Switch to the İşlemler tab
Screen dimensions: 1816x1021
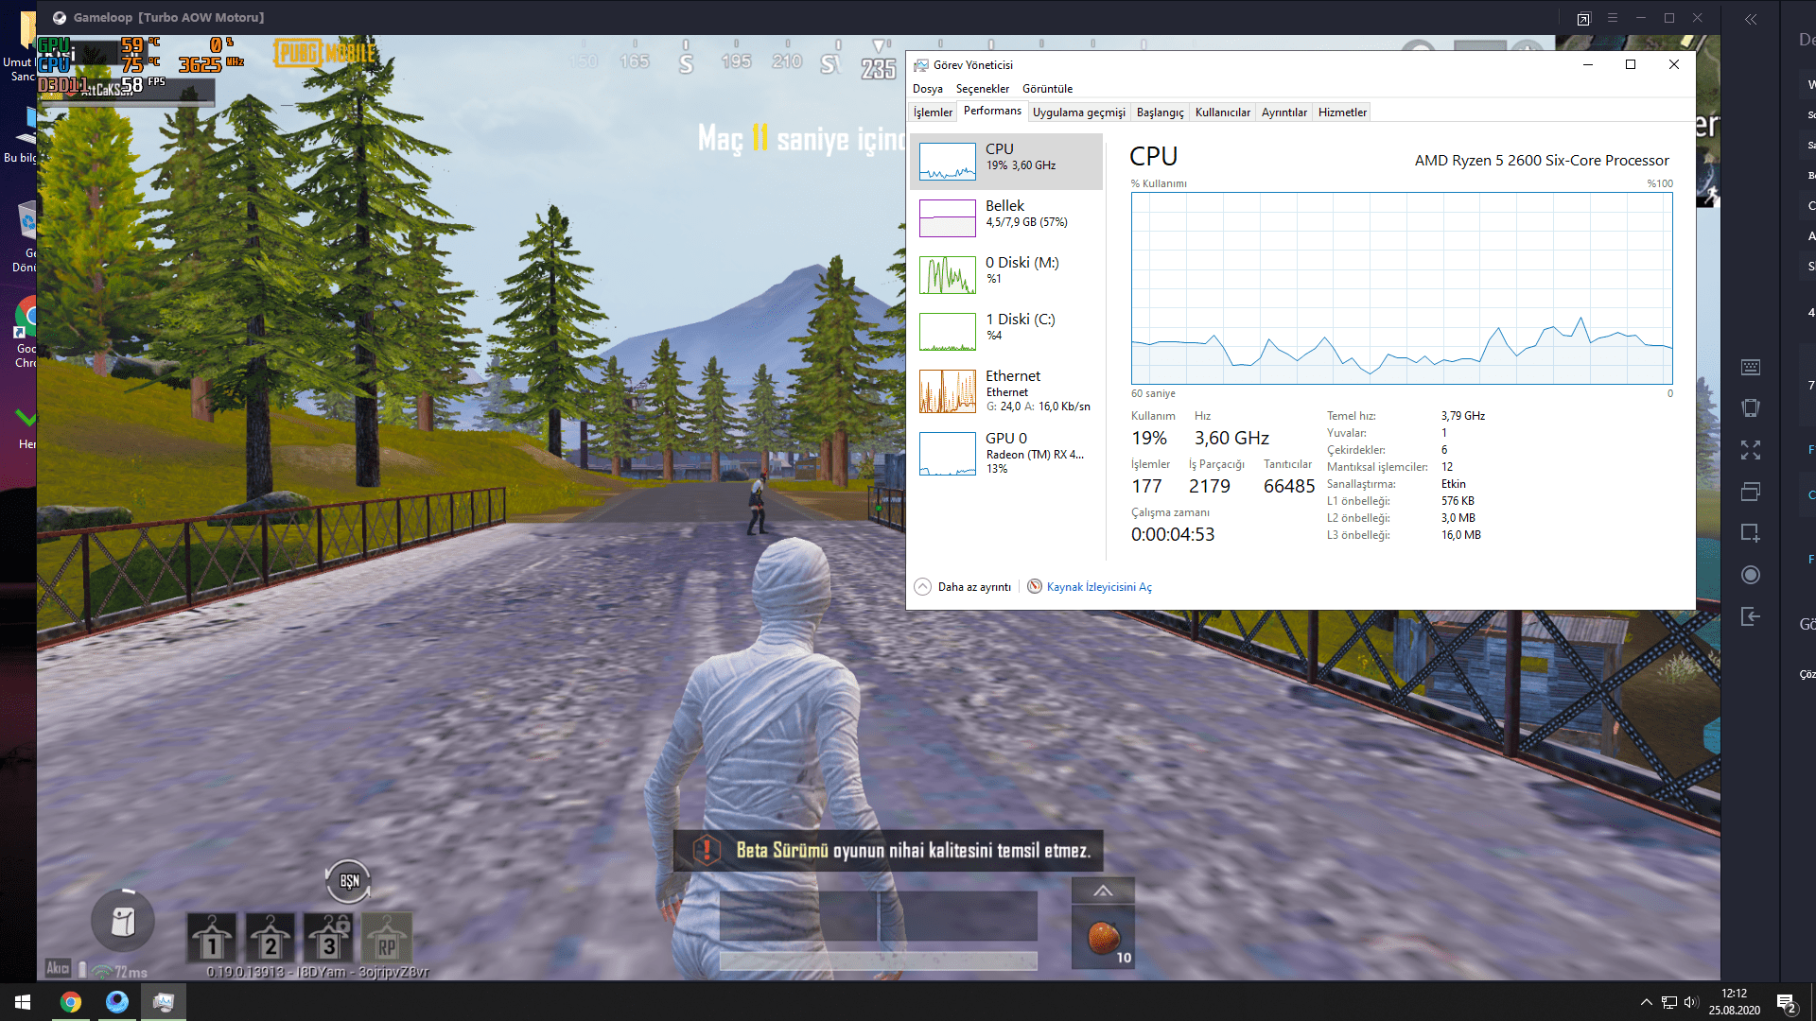[x=933, y=112]
